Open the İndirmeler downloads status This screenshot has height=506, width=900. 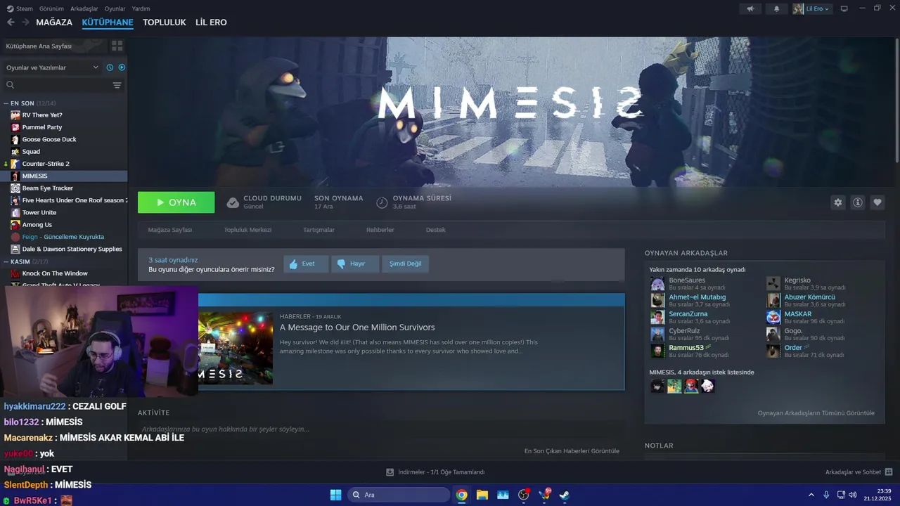[x=435, y=472]
